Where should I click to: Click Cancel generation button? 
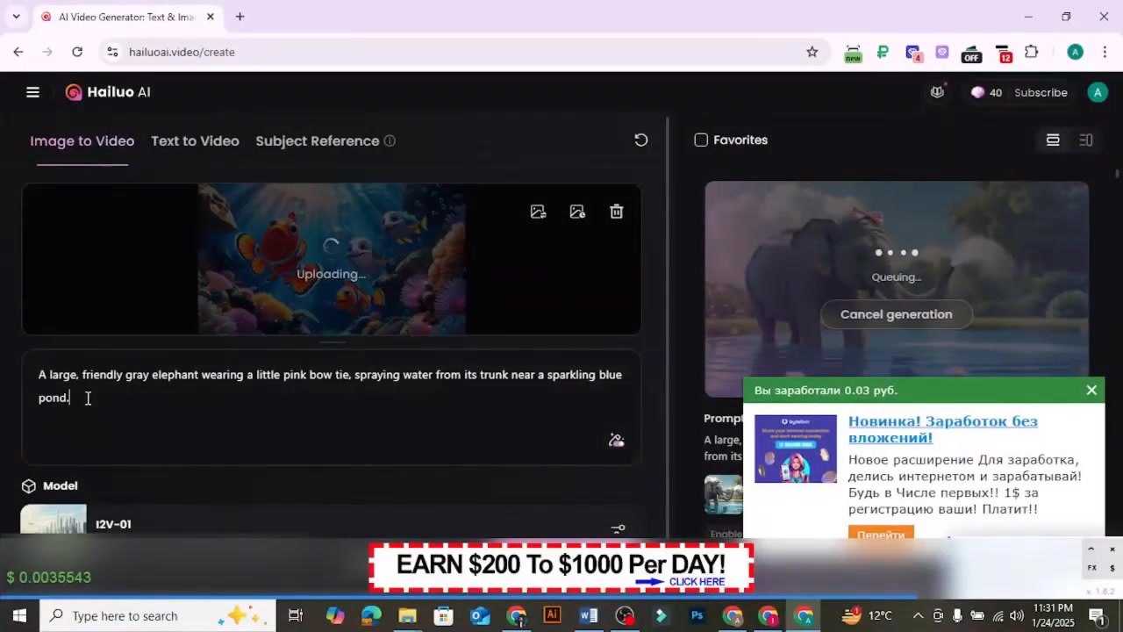coord(896,314)
